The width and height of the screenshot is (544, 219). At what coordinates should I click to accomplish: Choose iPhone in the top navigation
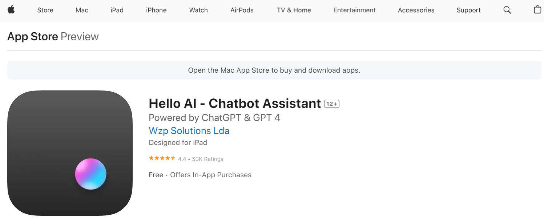(x=156, y=10)
